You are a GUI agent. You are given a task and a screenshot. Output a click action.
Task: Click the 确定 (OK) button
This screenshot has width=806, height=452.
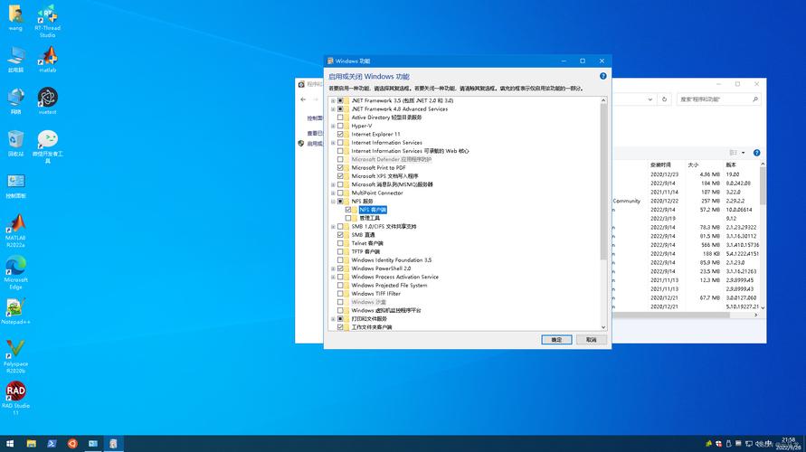tap(556, 340)
